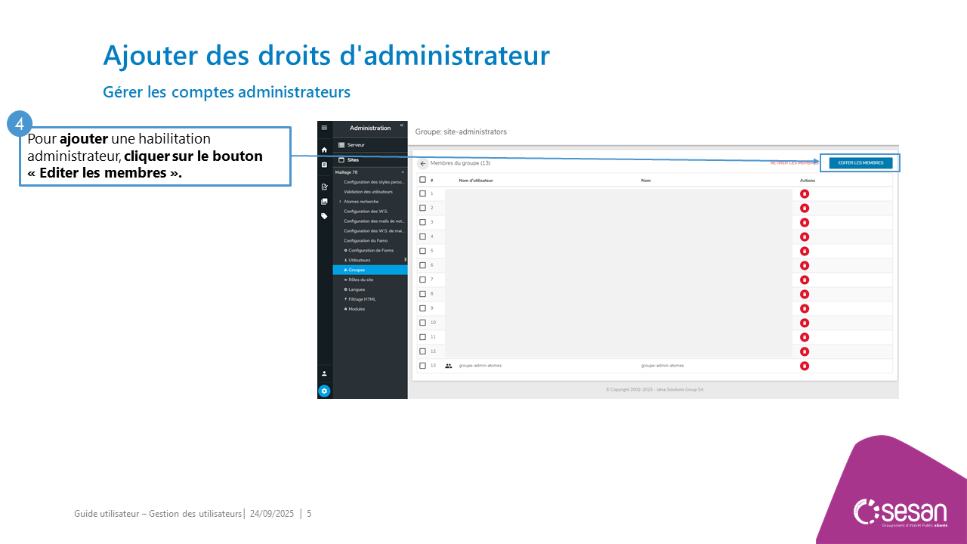Open the hamburger menu icon

click(x=324, y=128)
